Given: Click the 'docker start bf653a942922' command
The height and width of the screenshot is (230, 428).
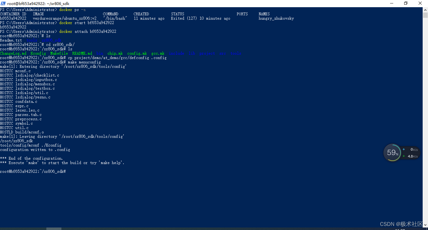Looking at the screenshot, I should (86, 23).
